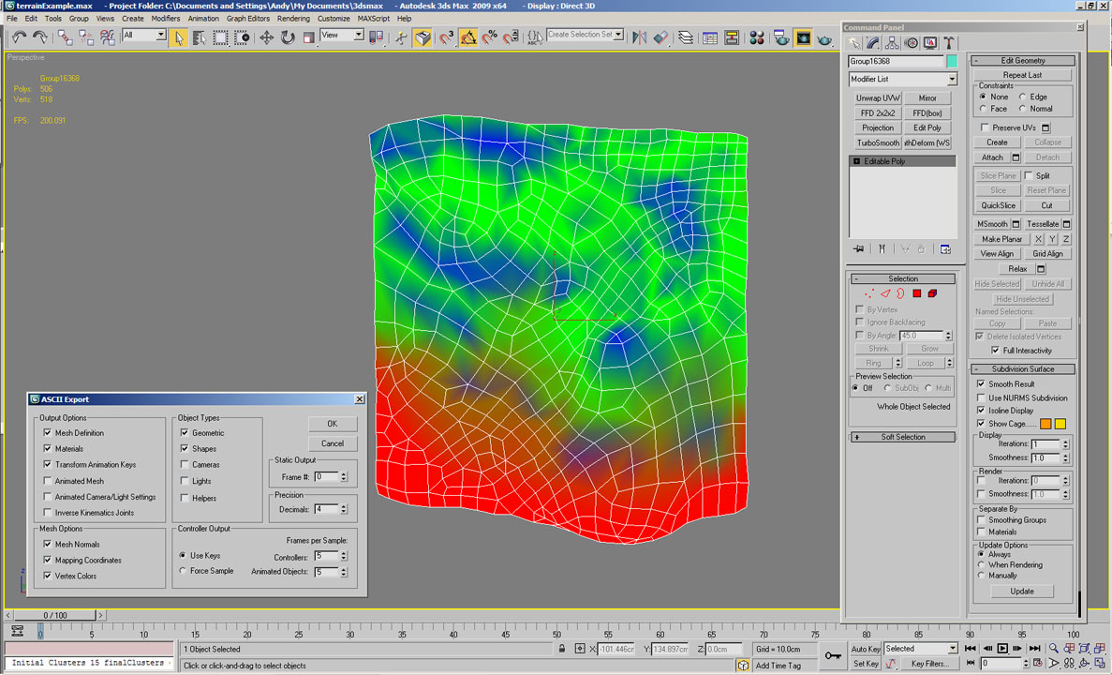The height and width of the screenshot is (675, 1112).
Task: Click the object color swatch beside Group16368
Action: 952,61
